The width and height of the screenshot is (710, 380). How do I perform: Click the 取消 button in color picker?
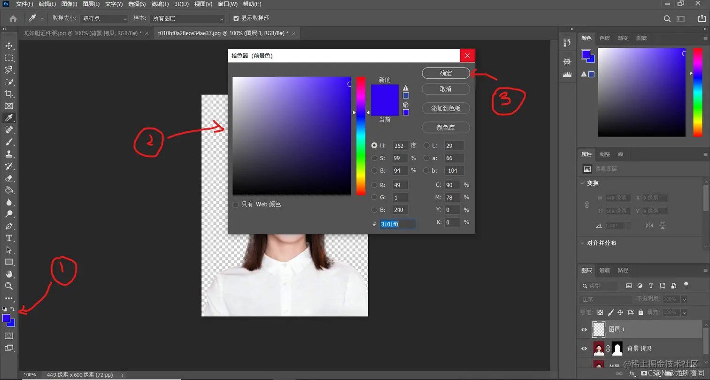coord(446,89)
